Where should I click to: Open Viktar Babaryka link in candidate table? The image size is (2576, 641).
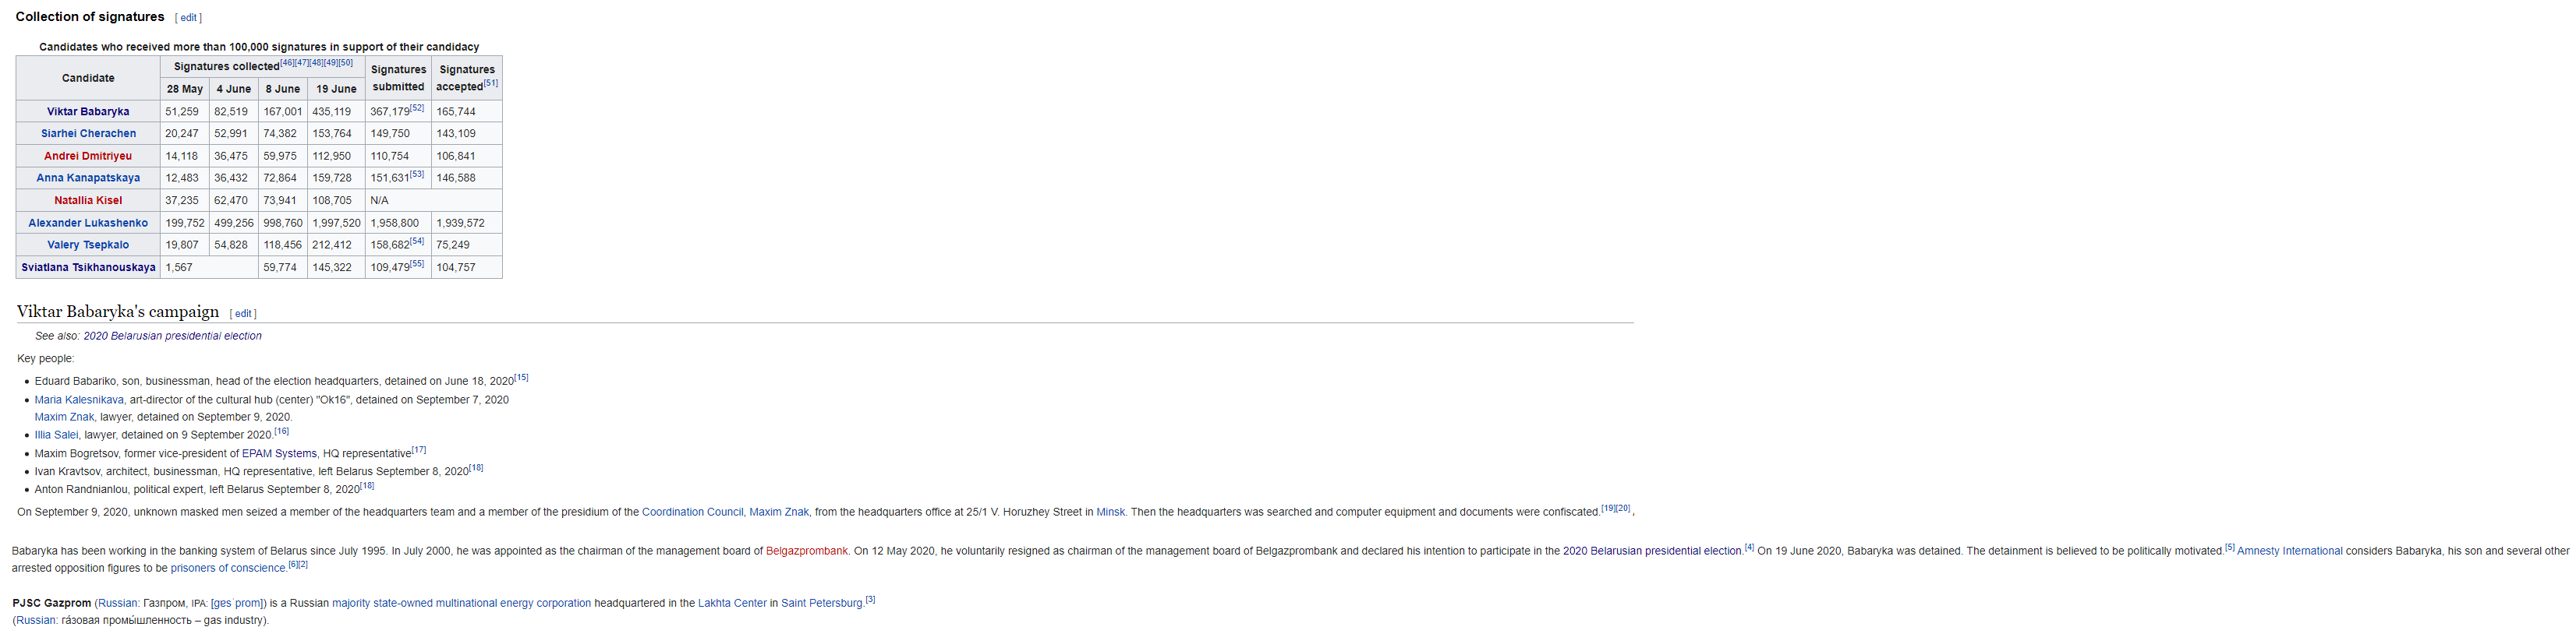pos(88,112)
